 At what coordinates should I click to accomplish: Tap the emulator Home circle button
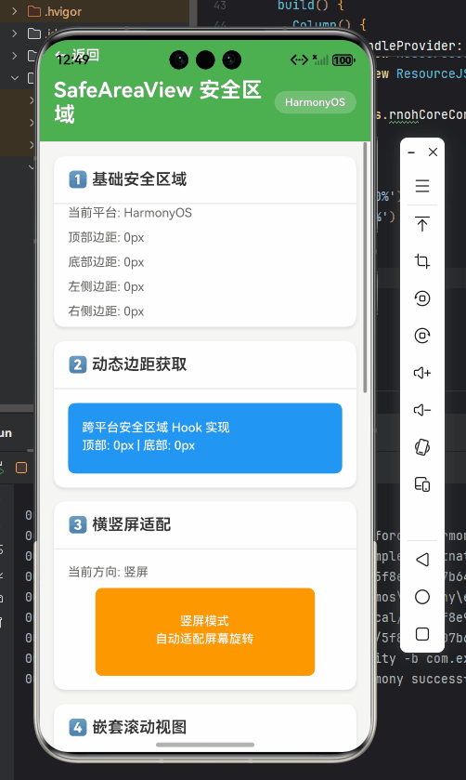click(422, 597)
